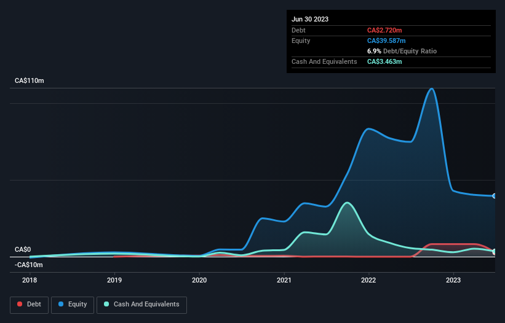The width and height of the screenshot is (505, 323).
Task: Select the 2020 x-axis label
Action: point(199,280)
